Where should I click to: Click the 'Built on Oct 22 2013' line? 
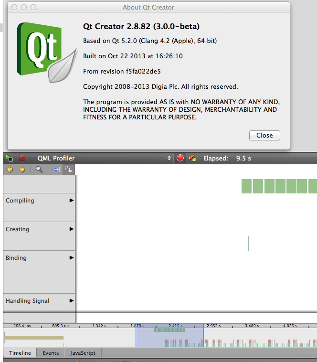tap(133, 56)
